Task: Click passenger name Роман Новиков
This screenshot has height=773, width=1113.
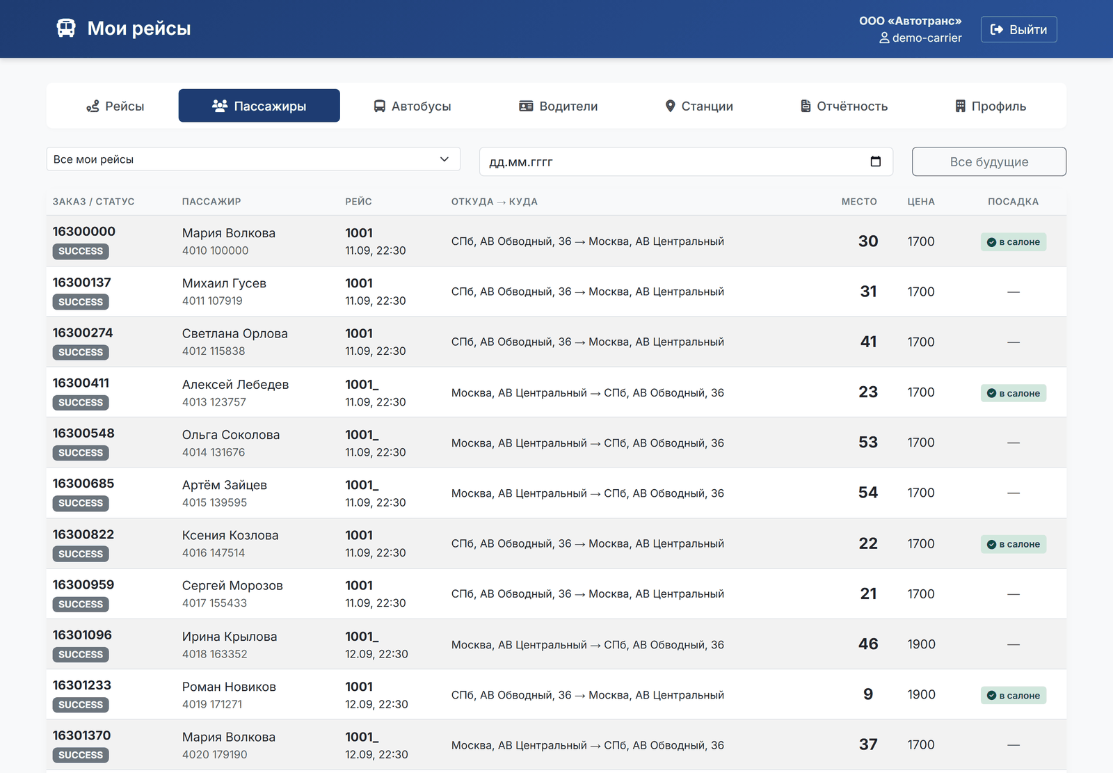Action: pyautogui.click(x=229, y=687)
